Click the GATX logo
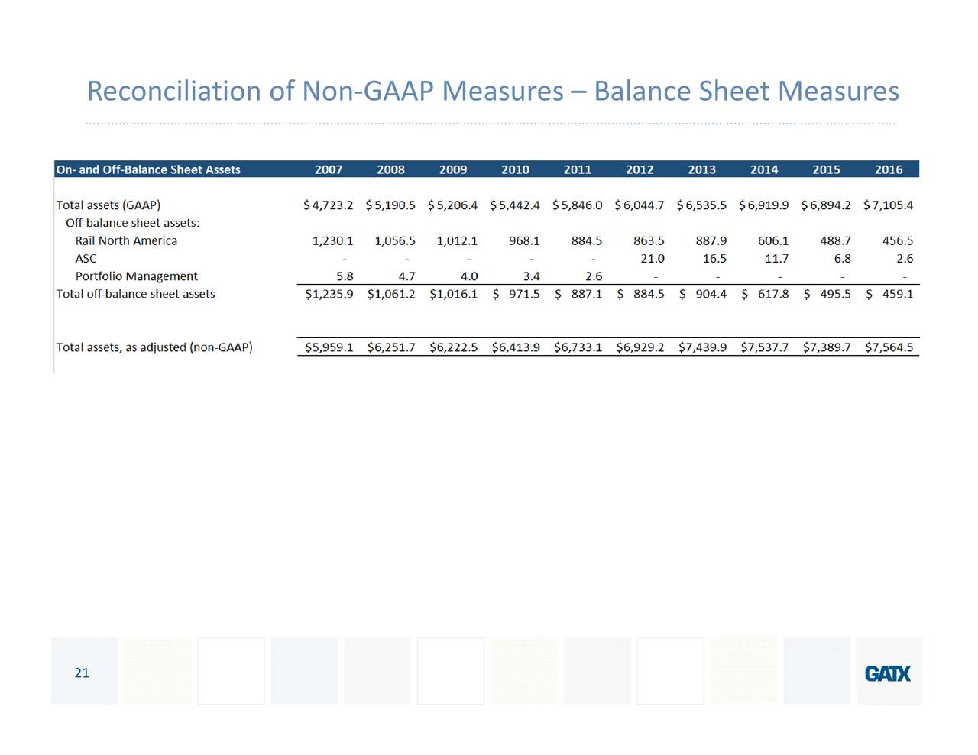 pyautogui.click(x=887, y=673)
